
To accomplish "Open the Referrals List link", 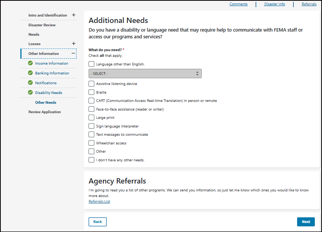I will pyautogui.click(x=99, y=202).
